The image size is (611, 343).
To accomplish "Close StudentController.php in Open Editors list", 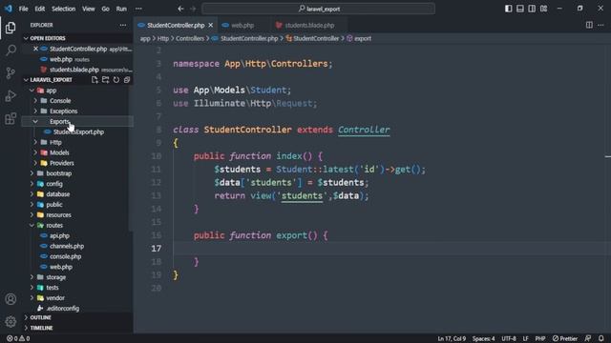I will 35,49.
